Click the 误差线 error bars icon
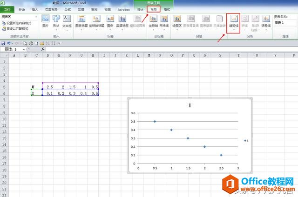Image resolution: width=298 pixels, height=197 pixels. coord(266,19)
